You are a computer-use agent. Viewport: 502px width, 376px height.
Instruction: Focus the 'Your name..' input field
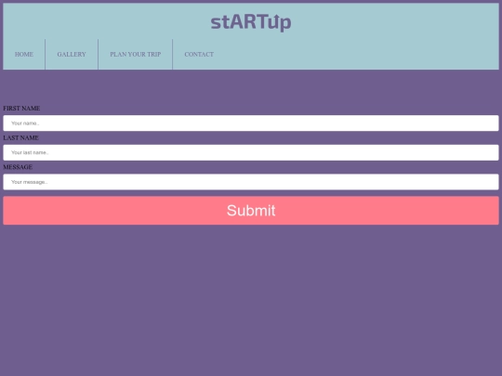pos(251,123)
